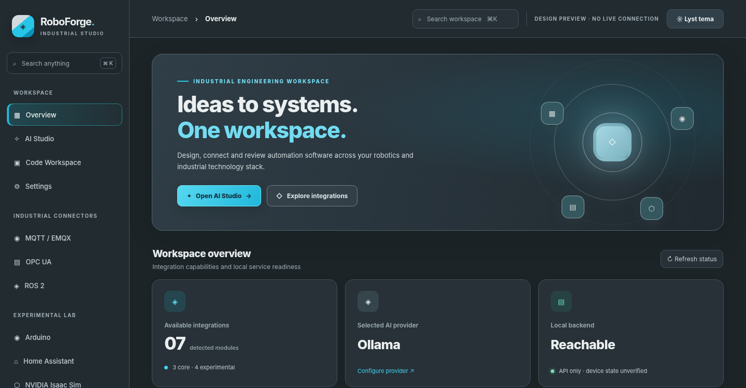Screen dimensions: 746x388
Task: Click the magnifier icon in sidebar search
Action: pos(15,64)
